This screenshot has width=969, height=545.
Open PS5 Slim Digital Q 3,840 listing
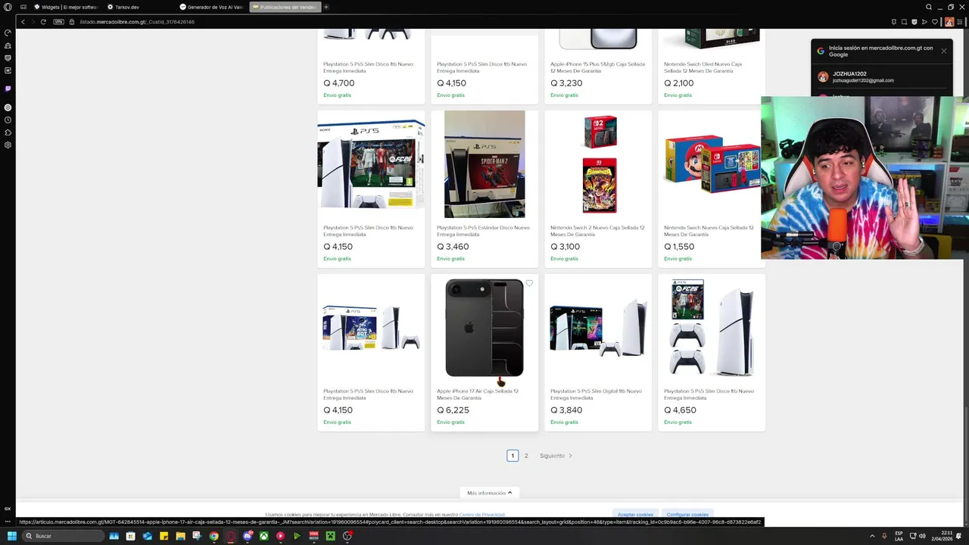click(x=598, y=353)
